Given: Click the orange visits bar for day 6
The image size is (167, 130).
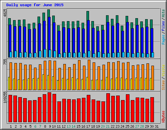Looking at the screenshot, I should (35, 79).
